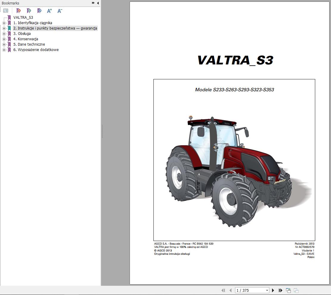Click Oryginalna intrukcja obsługi text
Image resolution: width=331 pixels, height=295 pixels.
[172, 254]
